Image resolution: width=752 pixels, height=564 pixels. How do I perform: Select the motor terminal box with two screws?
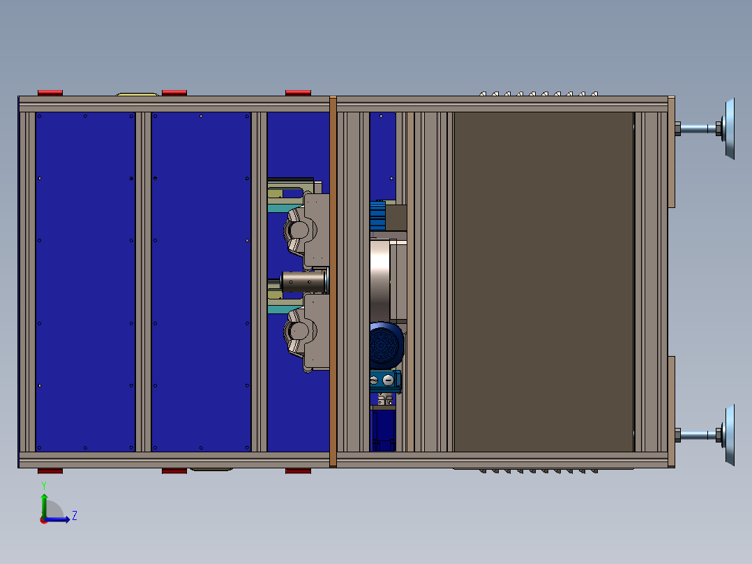tap(384, 381)
